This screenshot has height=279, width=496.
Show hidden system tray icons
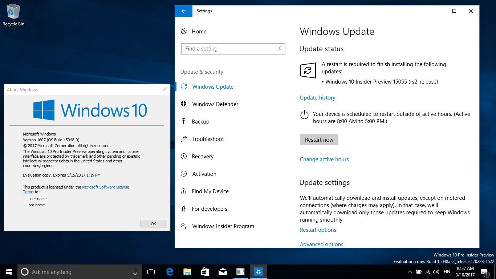click(x=410, y=272)
